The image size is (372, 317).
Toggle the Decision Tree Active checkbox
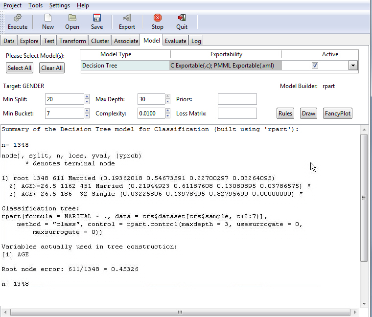pos(315,66)
